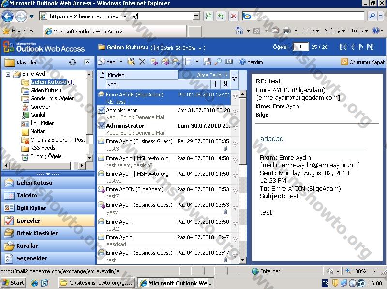Go to the previous page arrow
The height and width of the screenshot is (289, 387).
coord(353,47)
